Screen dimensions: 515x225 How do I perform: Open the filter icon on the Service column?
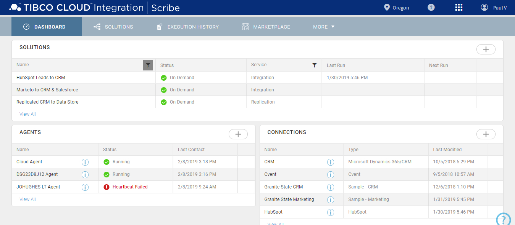point(315,65)
